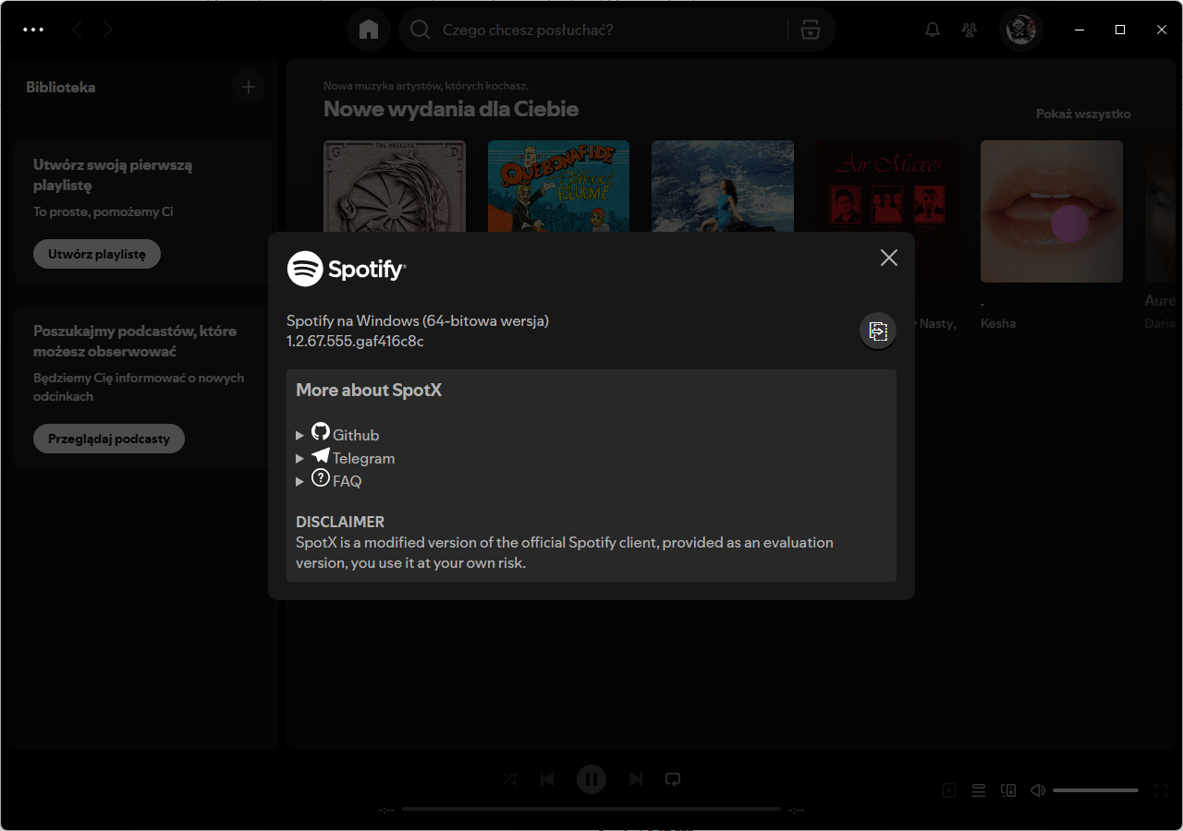Open the lips album cover by Kesha
The width and height of the screenshot is (1183, 831).
pyautogui.click(x=1052, y=211)
